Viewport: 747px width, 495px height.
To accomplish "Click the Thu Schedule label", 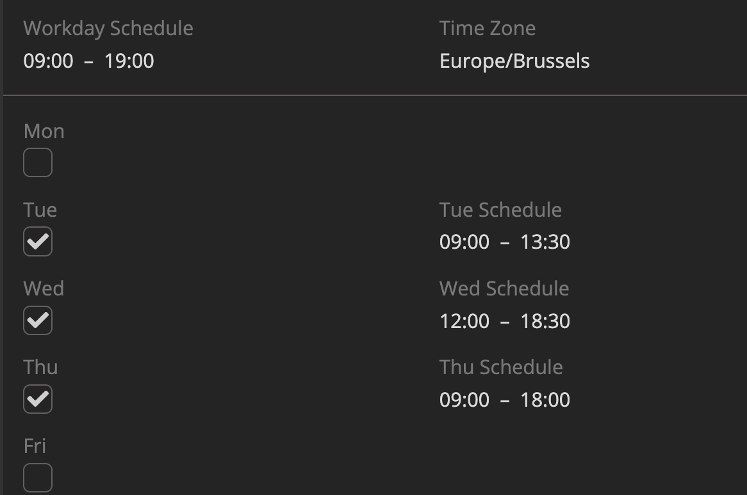I will (x=501, y=367).
